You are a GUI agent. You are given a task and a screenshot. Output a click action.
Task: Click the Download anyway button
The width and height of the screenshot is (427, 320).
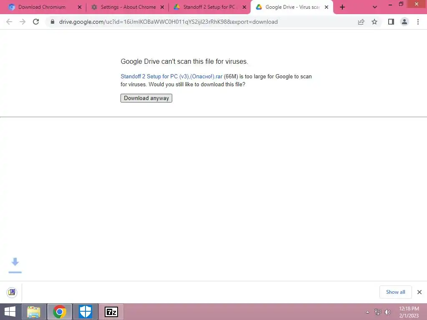click(146, 98)
